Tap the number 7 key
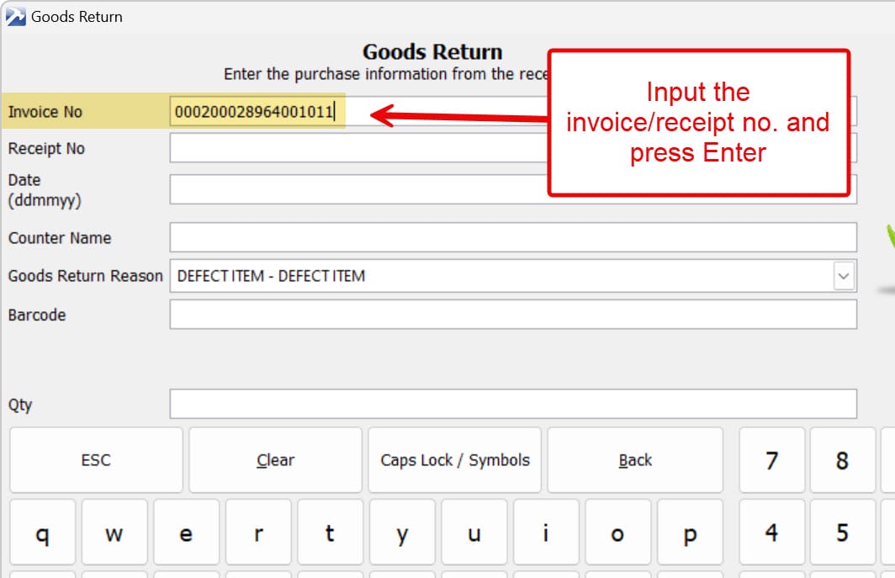Screen dimensions: 895x578 coord(771,460)
